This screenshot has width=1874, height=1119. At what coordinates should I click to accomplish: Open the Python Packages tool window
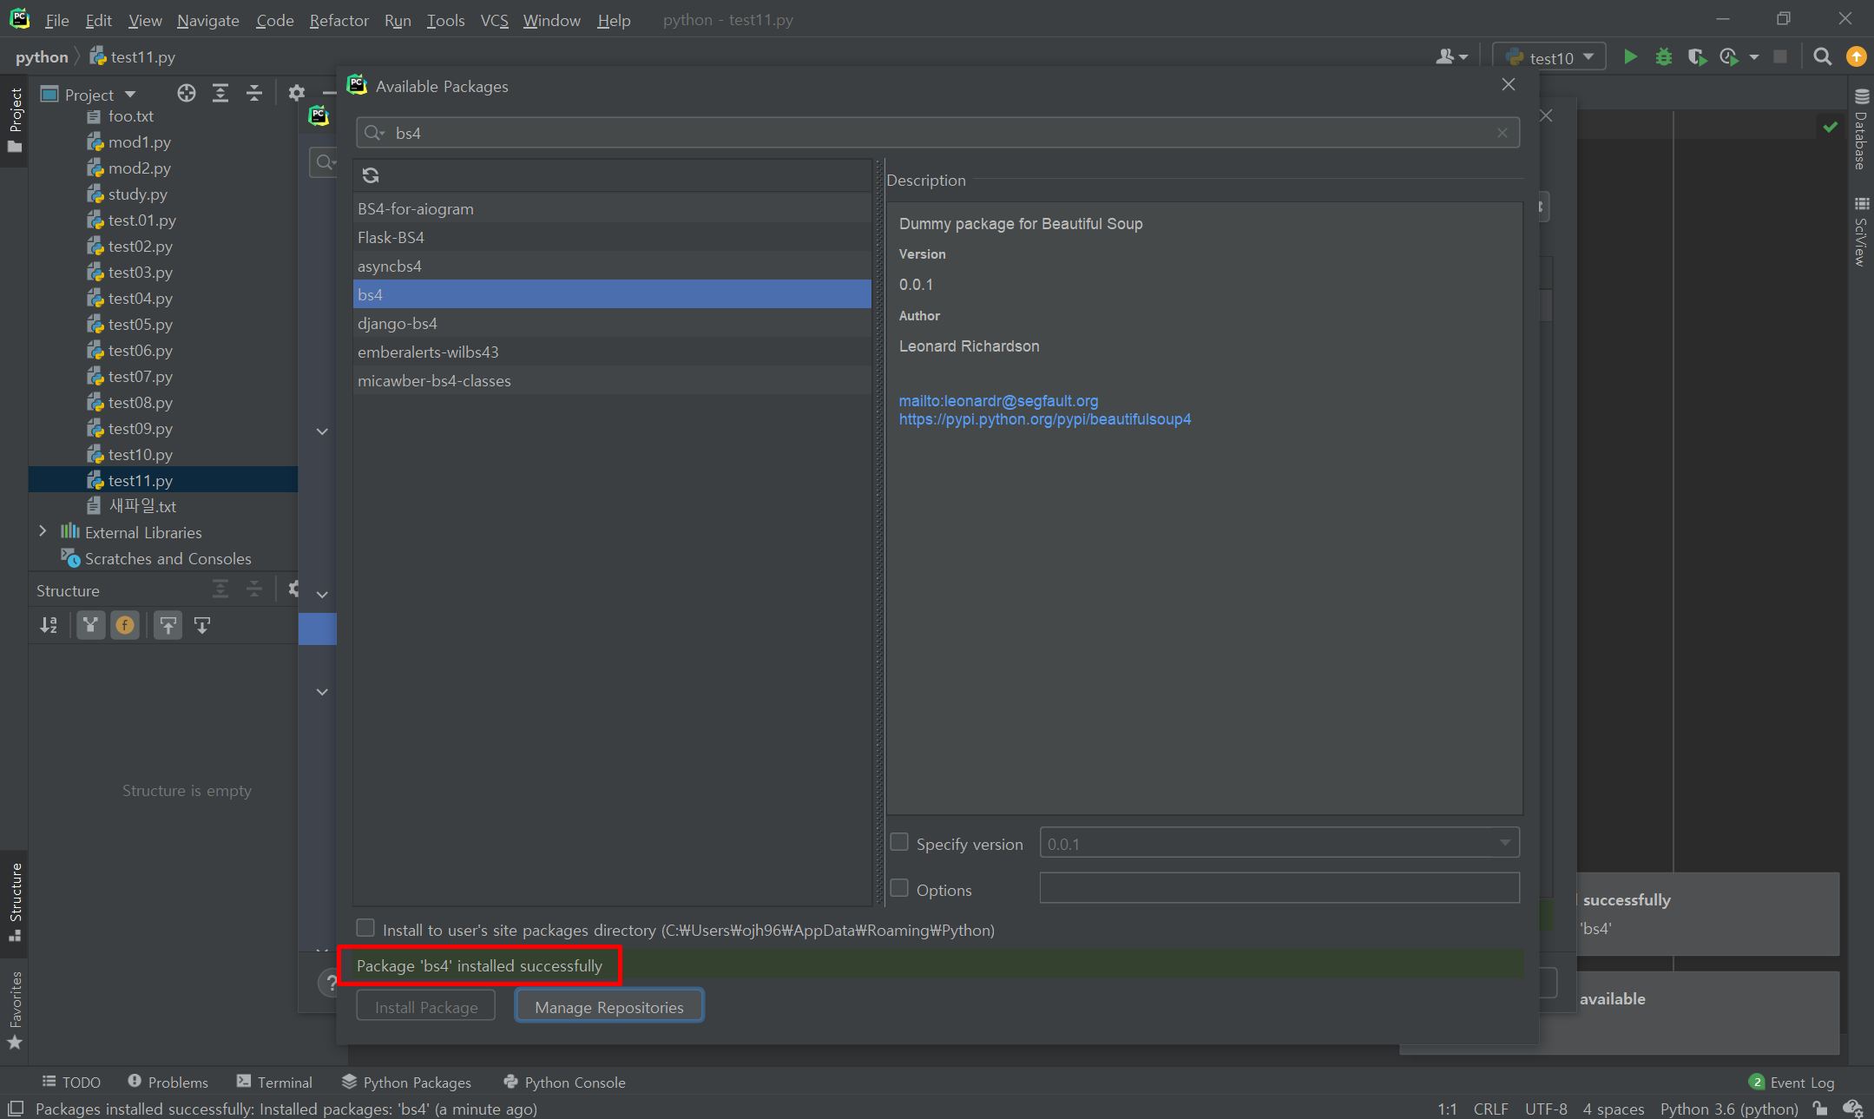(407, 1083)
